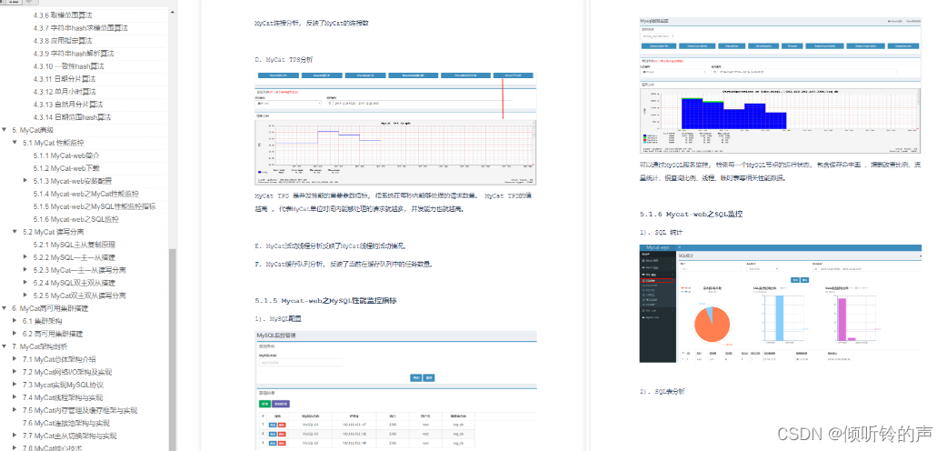Select outline entry 7.1 MyCat总体架构介绍
Viewport: 947px width, 451px height.
(x=59, y=359)
